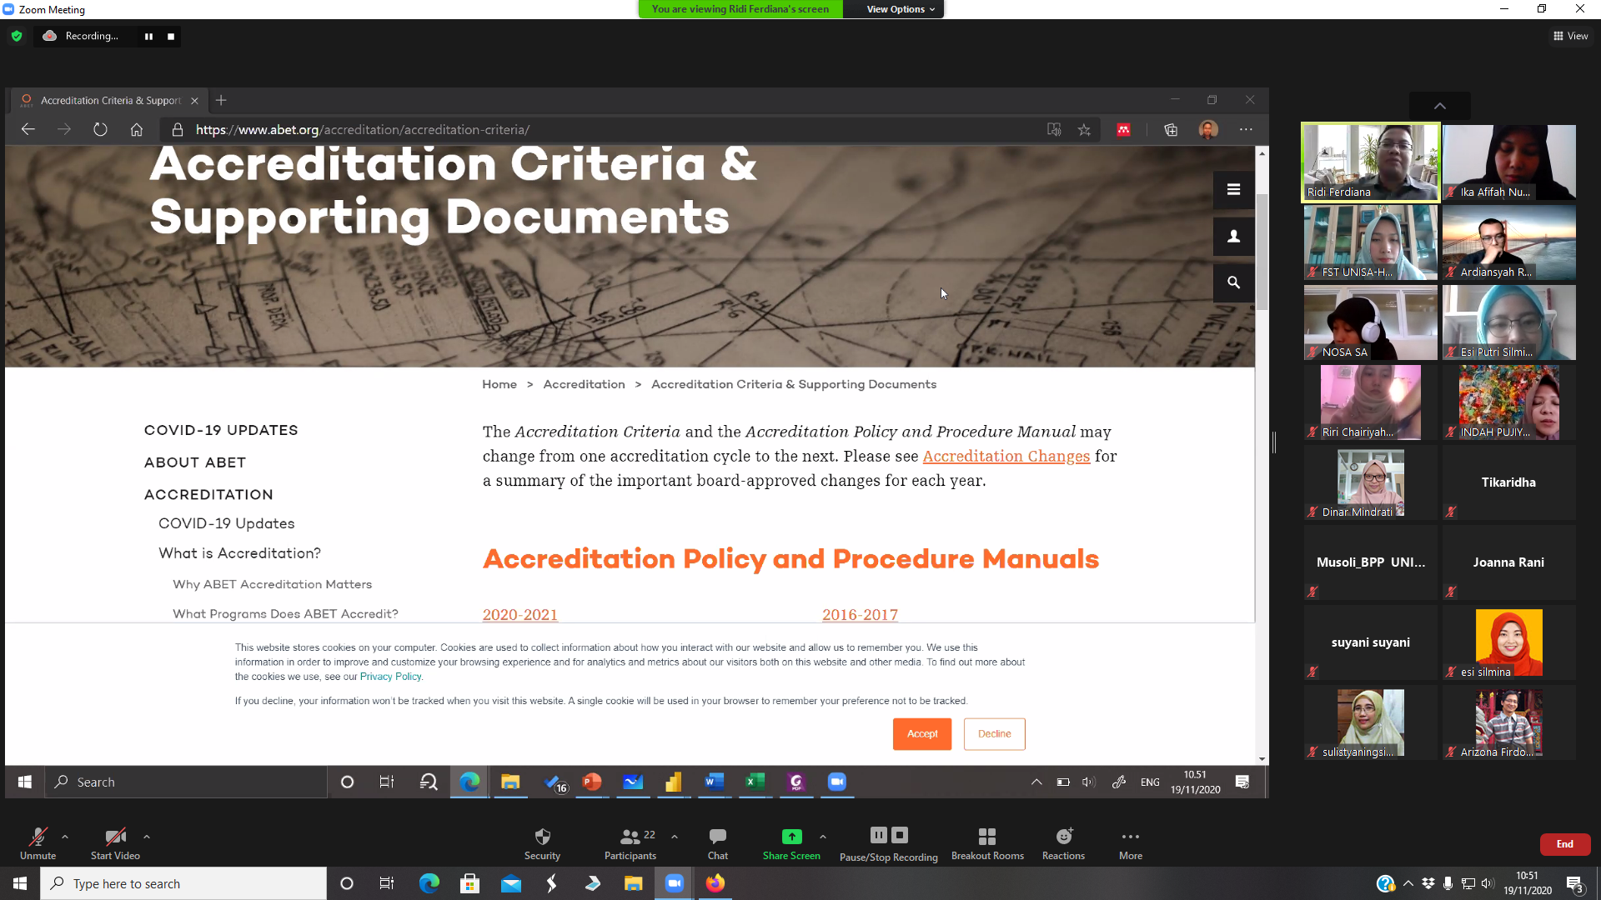The height and width of the screenshot is (900, 1601).
Task: Click the green Share Screen icon
Action: (x=791, y=837)
